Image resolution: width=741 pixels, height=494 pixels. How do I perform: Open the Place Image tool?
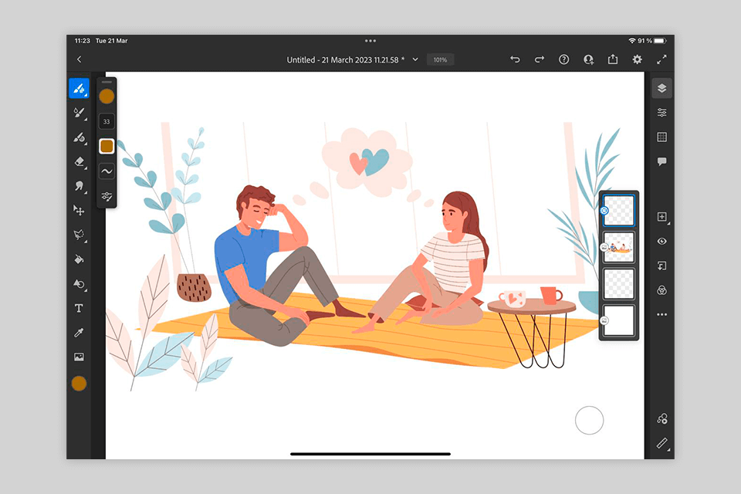pyautogui.click(x=79, y=357)
